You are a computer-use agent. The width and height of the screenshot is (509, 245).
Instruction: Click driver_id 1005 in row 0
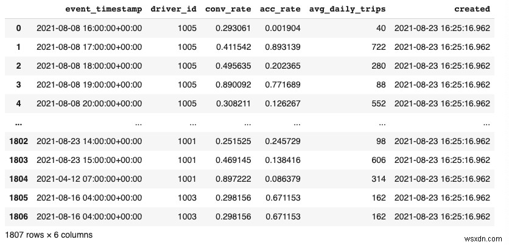pos(187,28)
